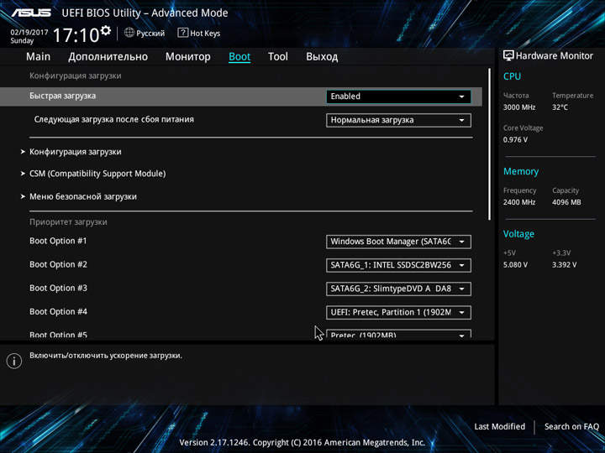Viewport: 605px width, 453px height.
Task: Click Last Modified
Action: pyautogui.click(x=500, y=426)
